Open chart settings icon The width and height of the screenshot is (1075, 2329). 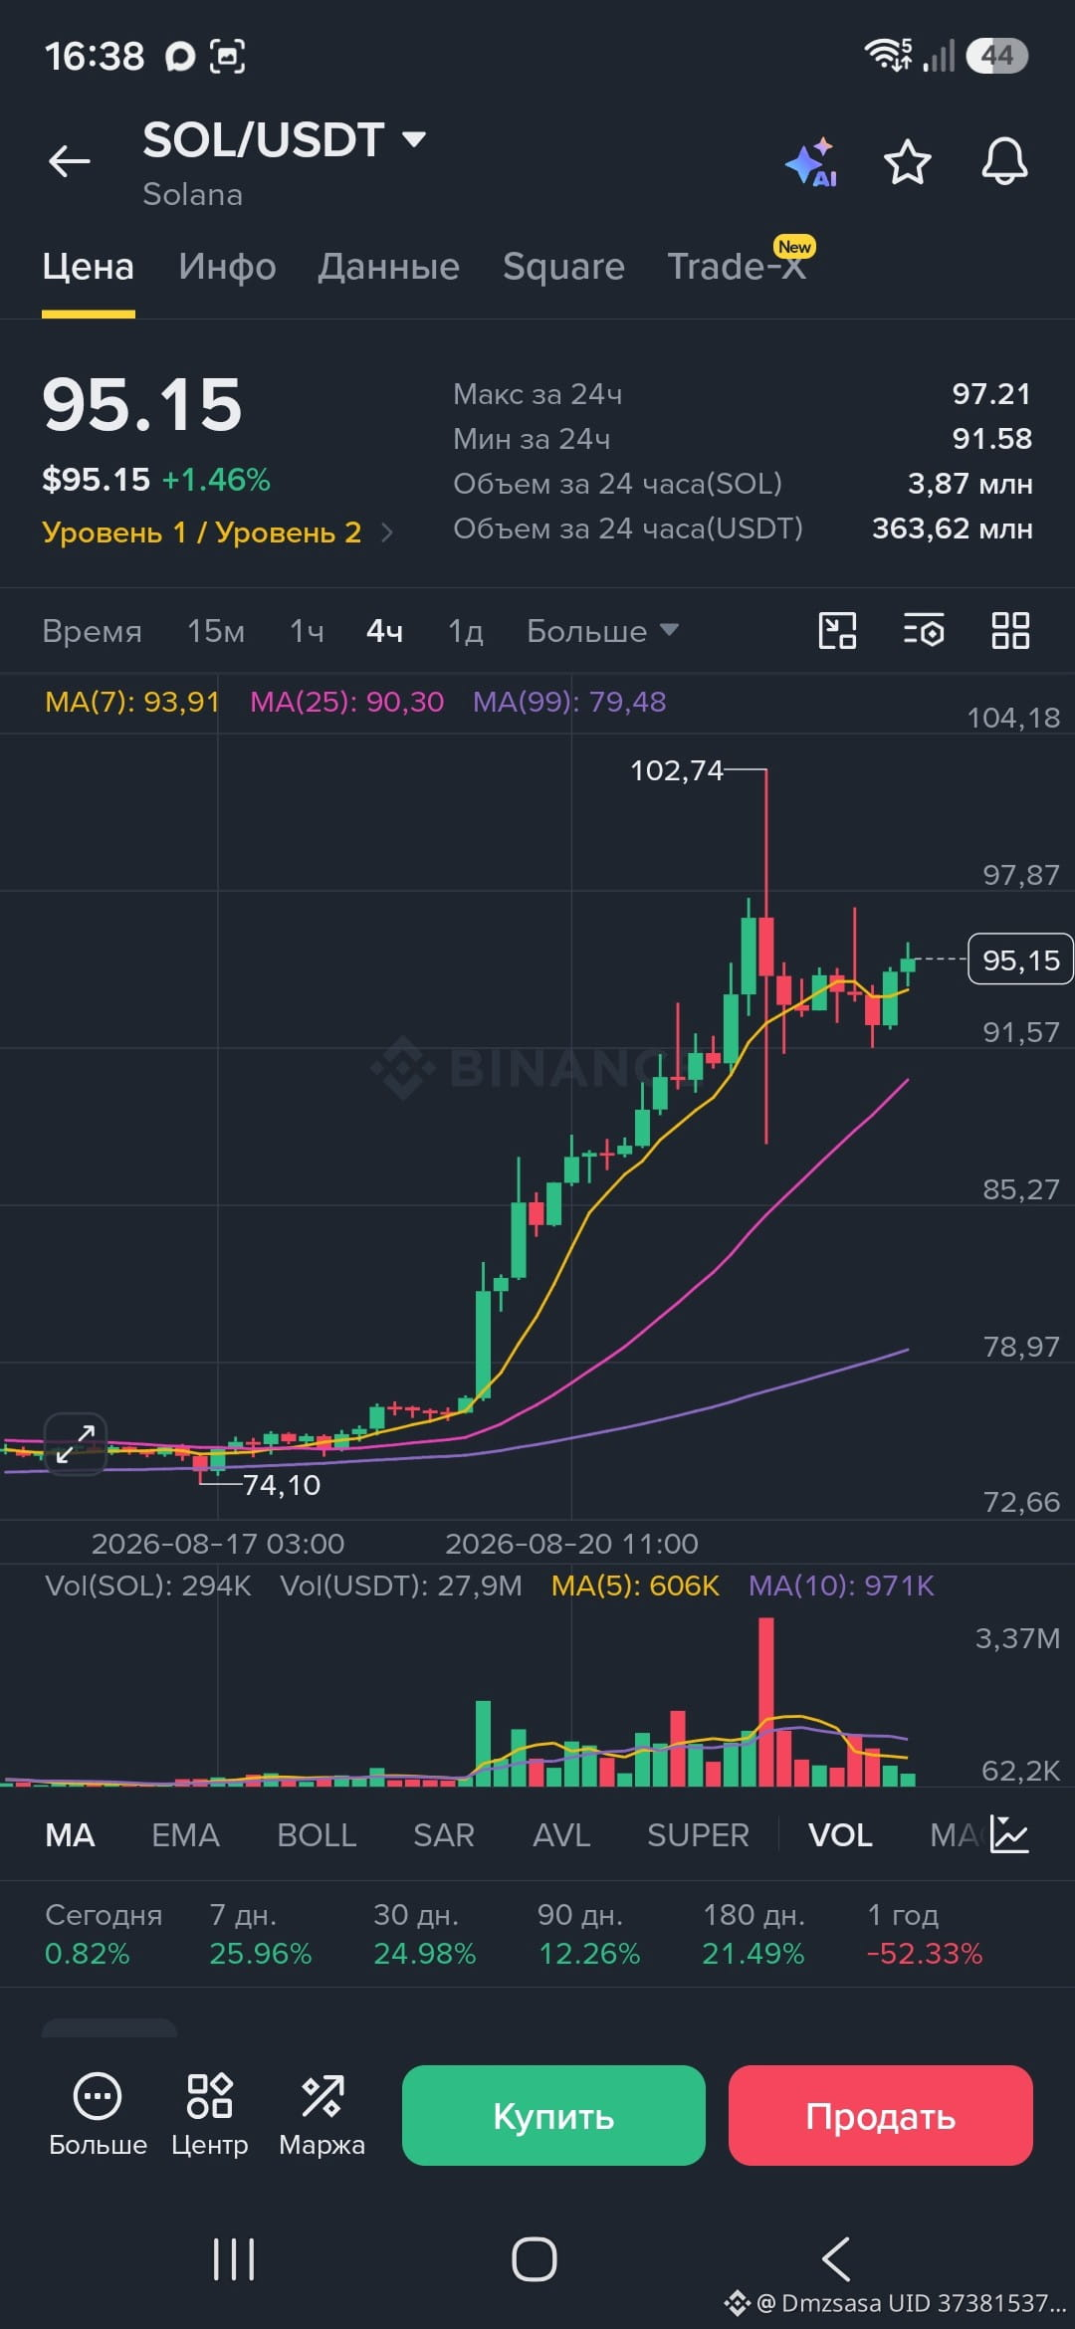coord(924,630)
